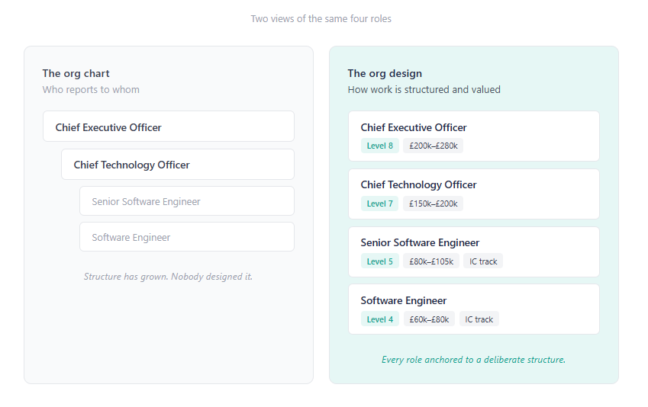The height and width of the screenshot is (407, 648).
Task: Select the Level 5 badge
Action: [x=380, y=261]
